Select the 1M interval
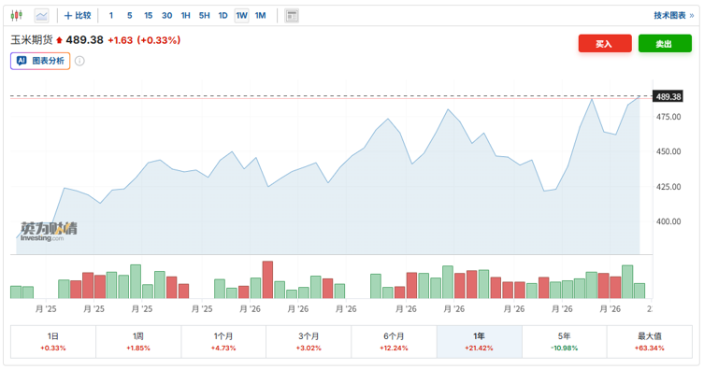Viewport: 704px width, 370px height. tap(261, 16)
